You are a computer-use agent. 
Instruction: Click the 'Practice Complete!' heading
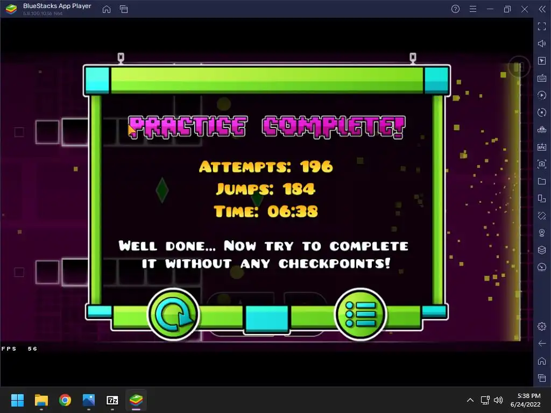(267, 127)
